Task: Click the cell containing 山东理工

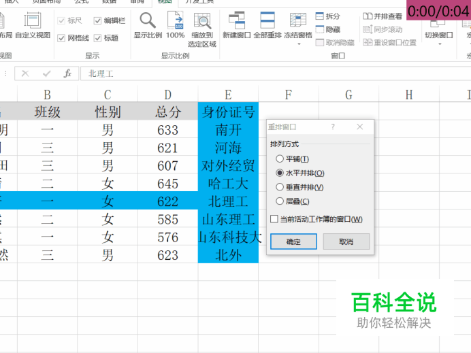Action: click(x=228, y=219)
